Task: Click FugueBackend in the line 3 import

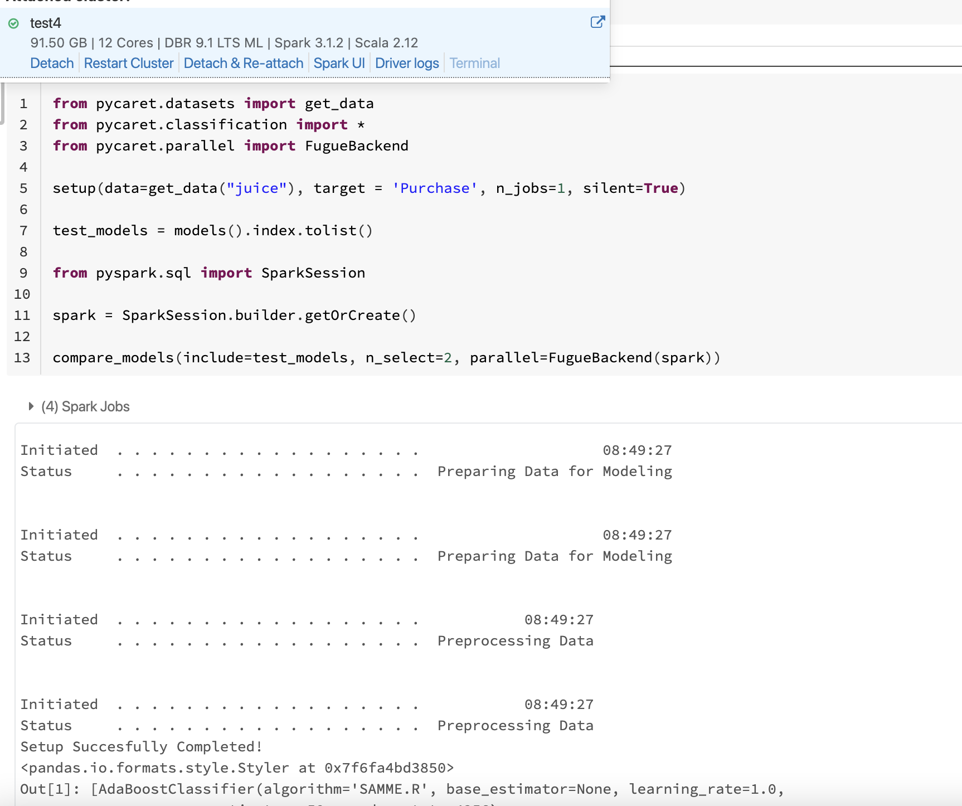Action: pyautogui.click(x=356, y=145)
